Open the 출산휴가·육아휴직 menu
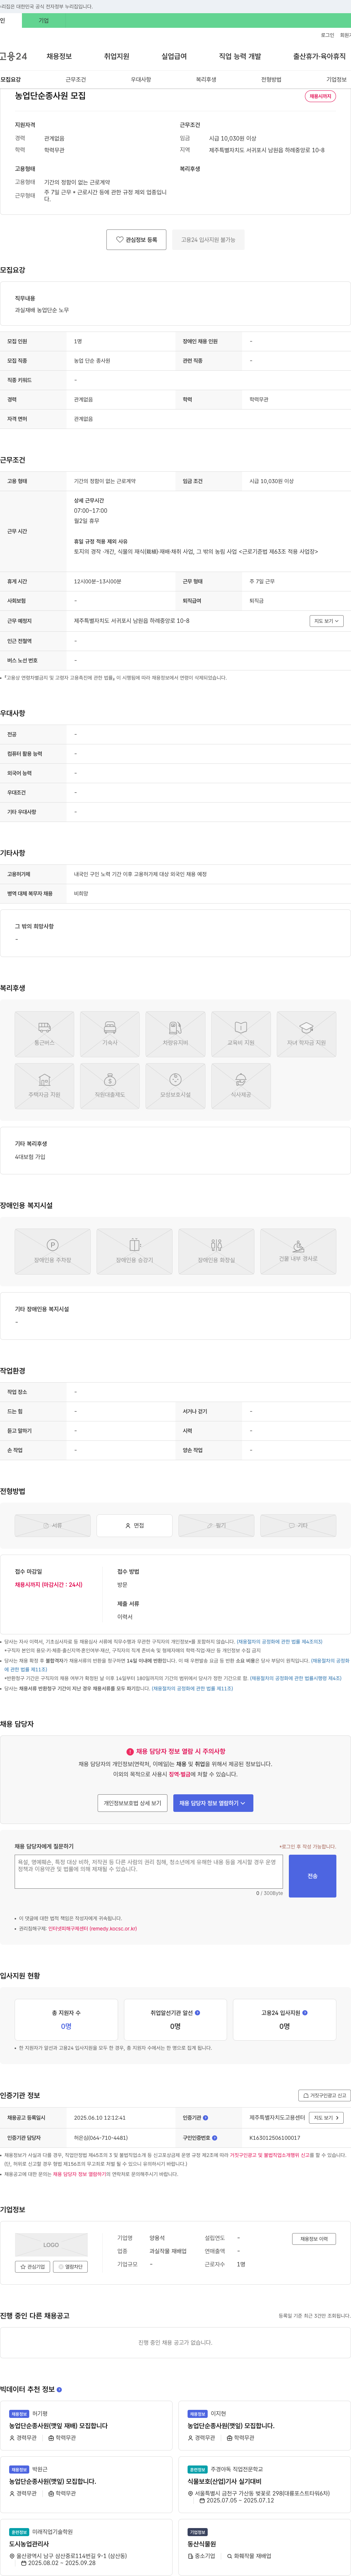351x2576 pixels. [x=319, y=56]
